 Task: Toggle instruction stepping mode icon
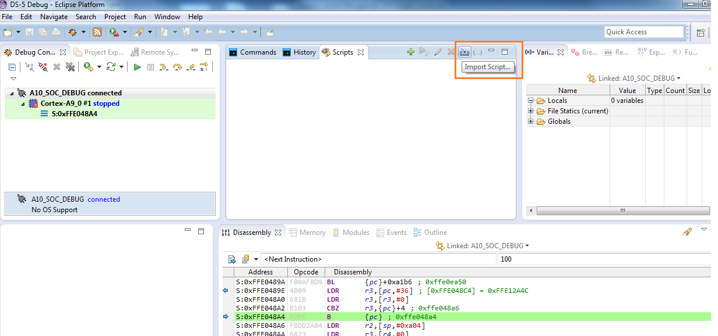tap(204, 67)
